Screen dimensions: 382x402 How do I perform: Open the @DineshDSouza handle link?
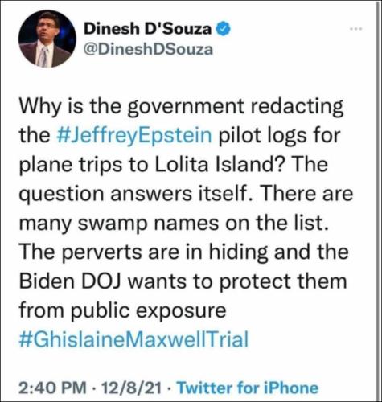(148, 50)
